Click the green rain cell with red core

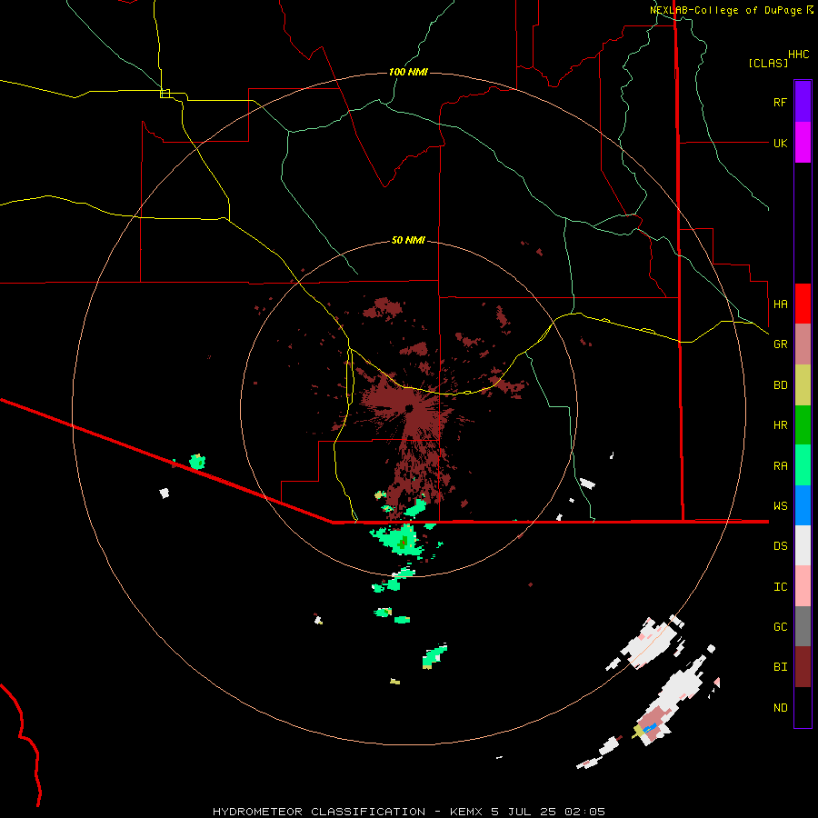click(x=399, y=541)
